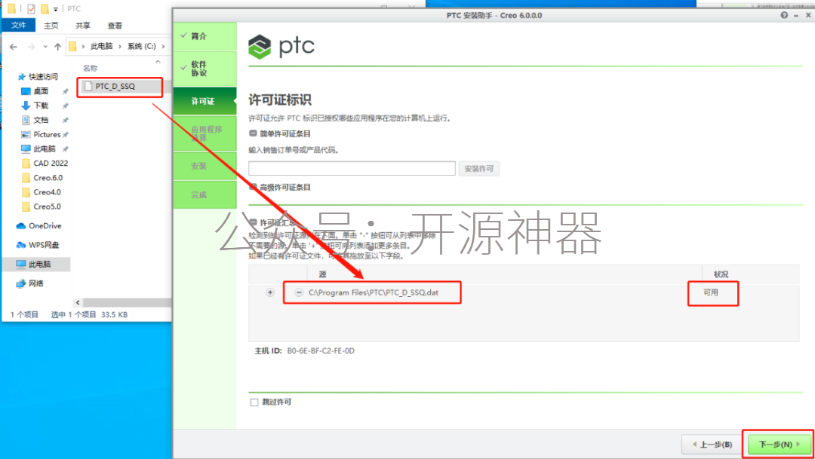This screenshot has height=459, width=815.
Task: Open WPS网盘 in the navigation pane
Action: (x=44, y=244)
